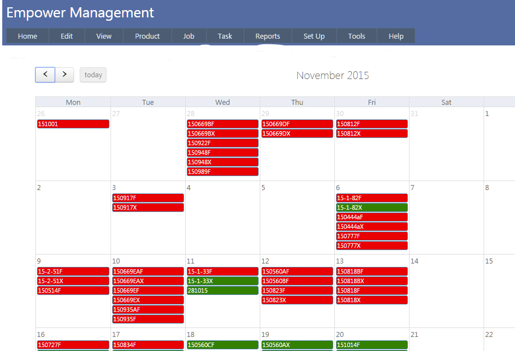Select green event 15-1-82X on Friday
Image resolution: width=515 pixels, height=351 pixels.
click(x=371, y=207)
